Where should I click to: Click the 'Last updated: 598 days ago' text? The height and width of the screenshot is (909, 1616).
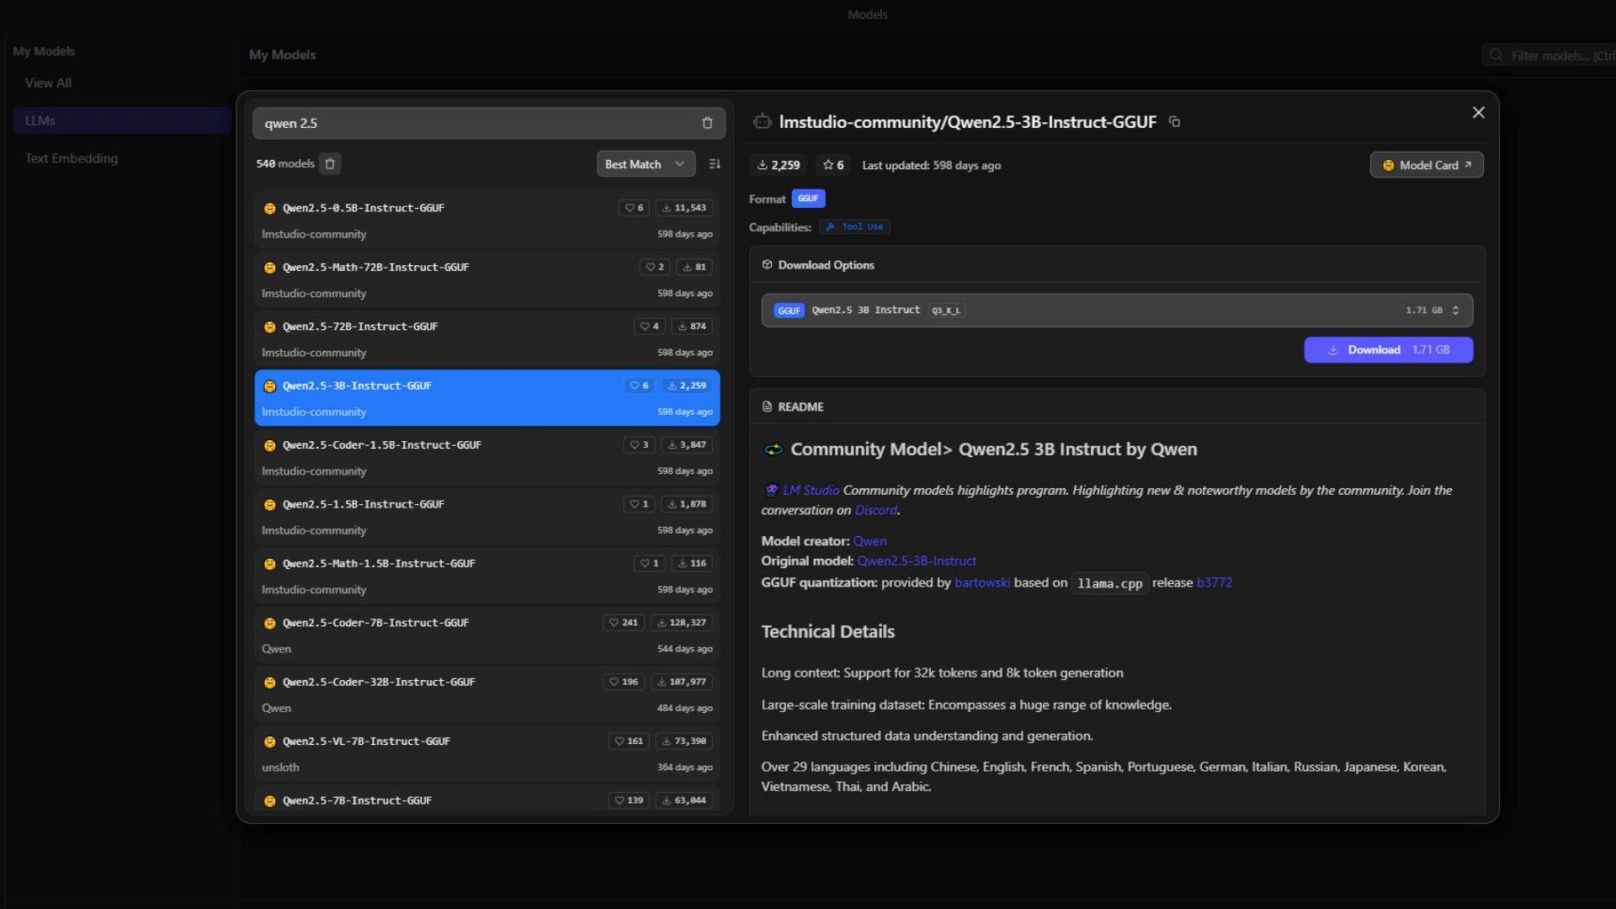[931, 165]
